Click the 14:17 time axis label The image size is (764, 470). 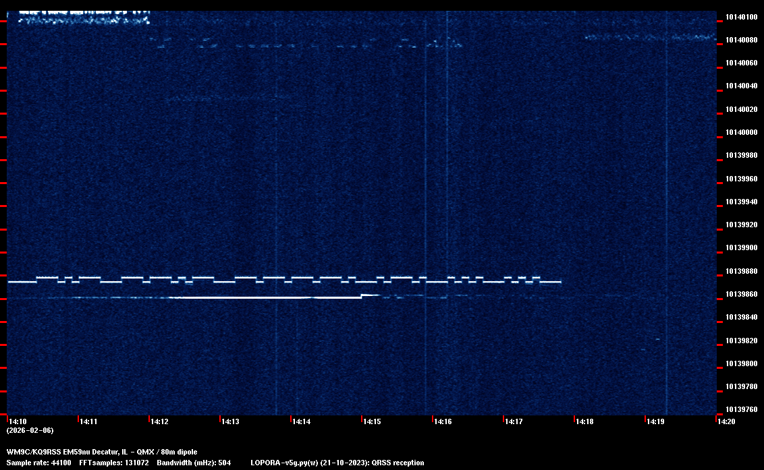514,421
